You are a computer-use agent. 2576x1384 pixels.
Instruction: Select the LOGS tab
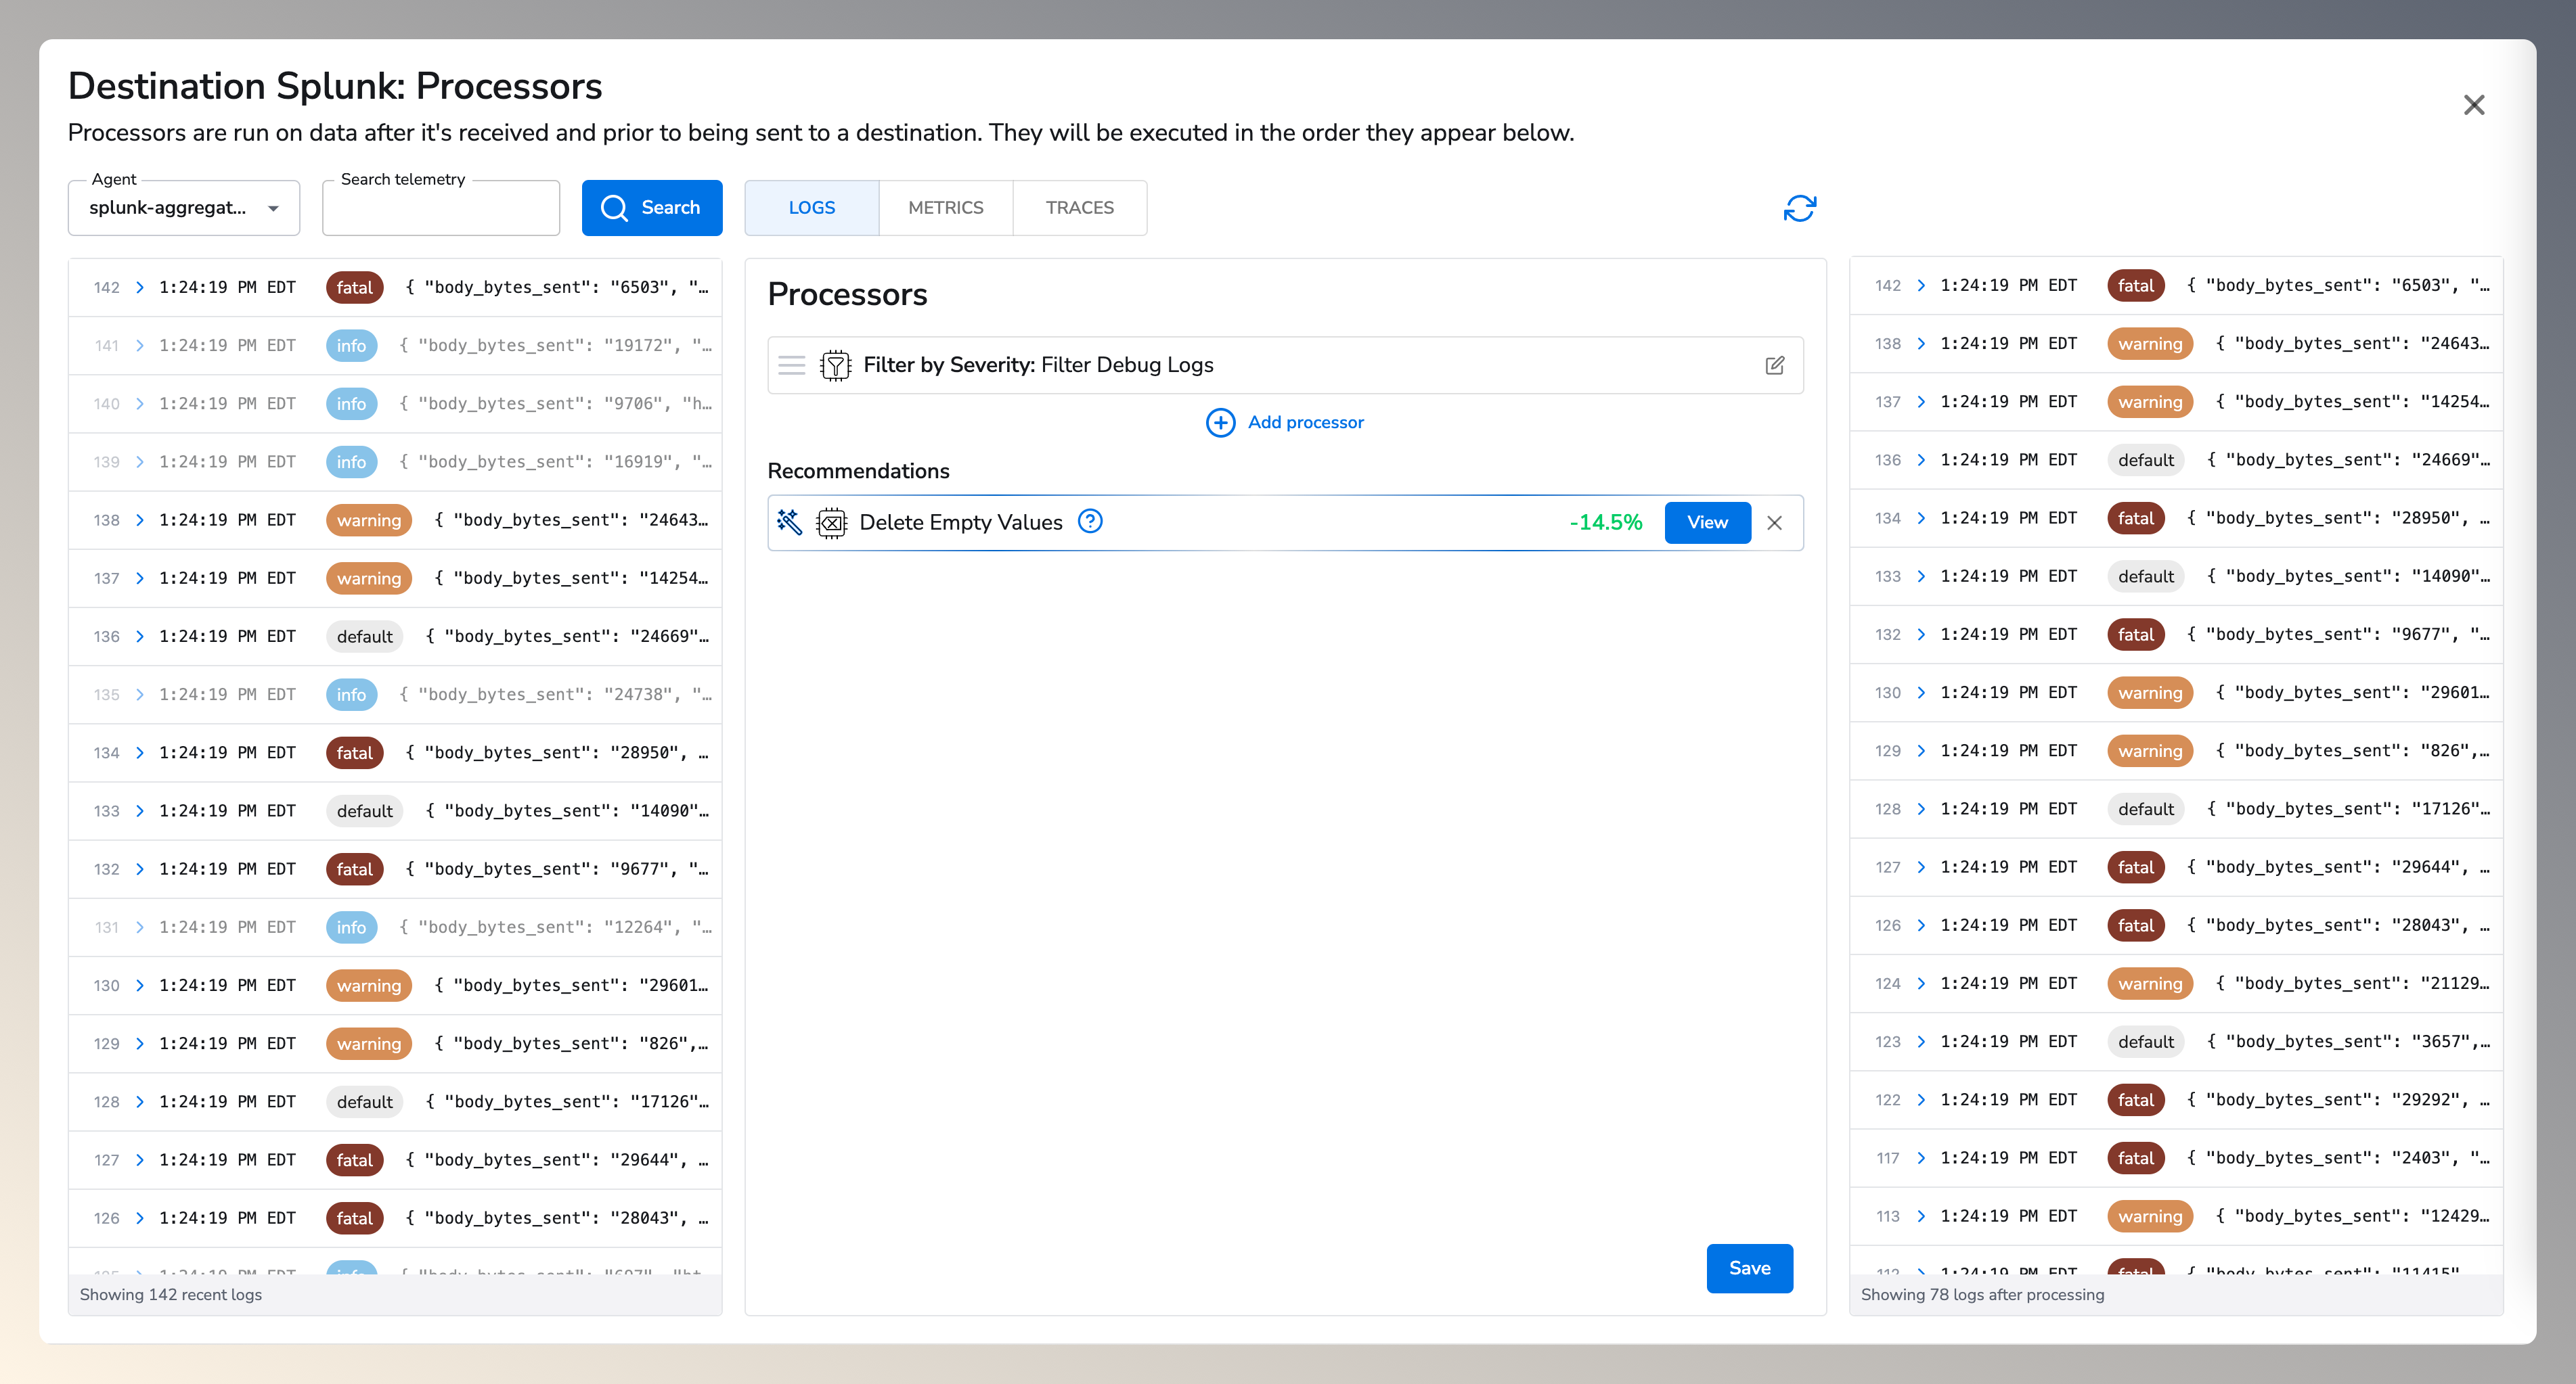pyautogui.click(x=811, y=208)
